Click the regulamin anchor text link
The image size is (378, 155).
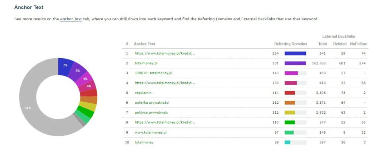pos(143,93)
